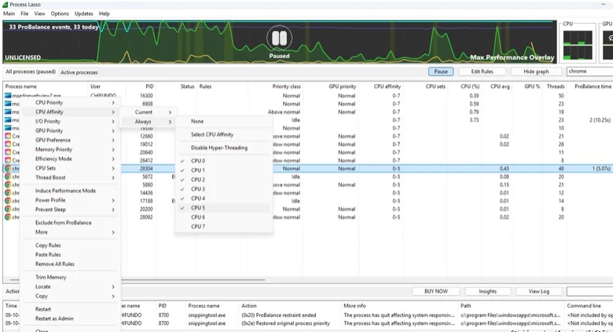
Task: Choose Disable Hyper-Threading option
Action: point(224,148)
